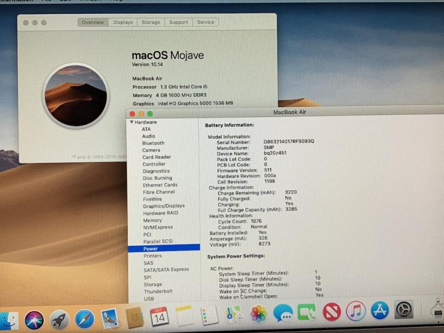Screen dimensions: 444x333
Task: Select SAS in Hardware list
Action: tap(148, 263)
